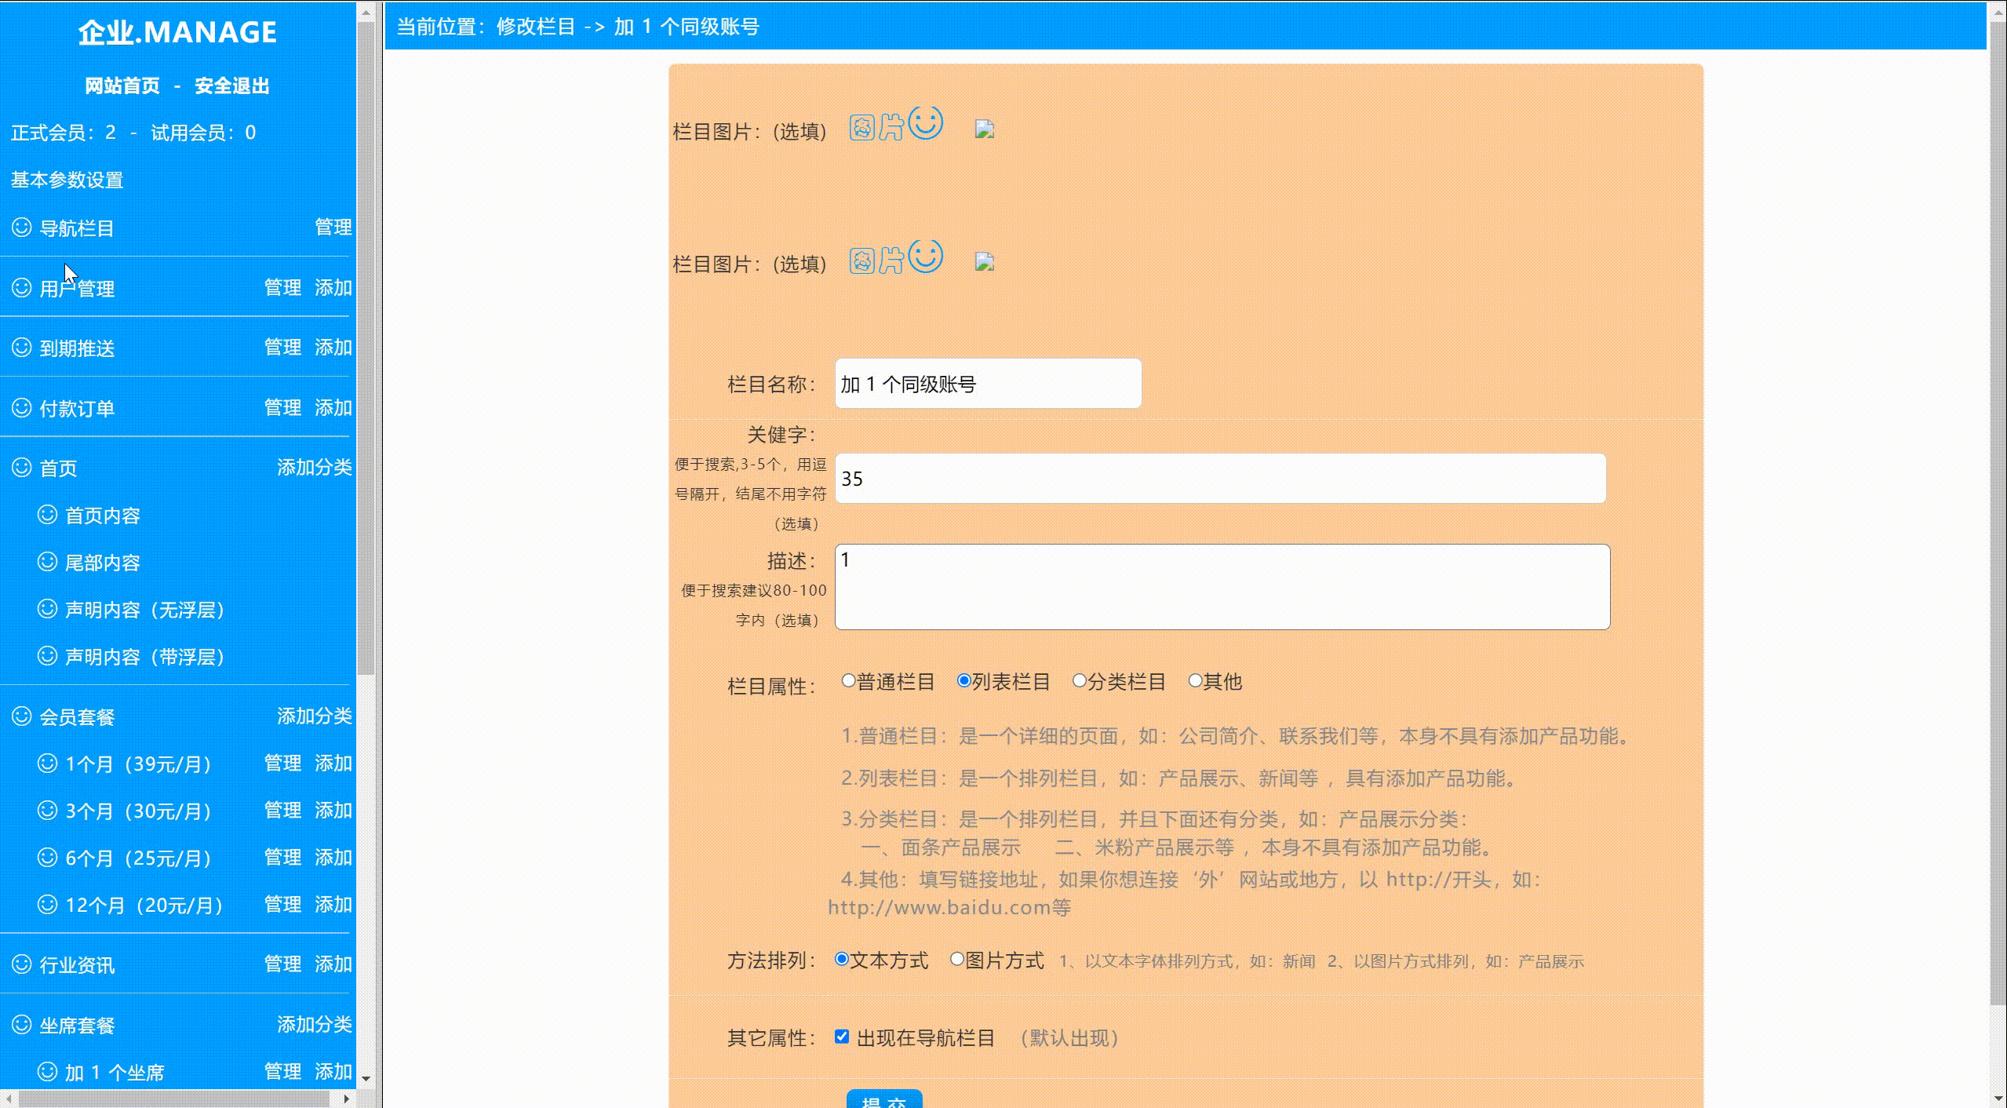The height and width of the screenshot is (1108, 2007).
Task: Click smiley icon beside 首页内容
Action: [x=48, y=515]
